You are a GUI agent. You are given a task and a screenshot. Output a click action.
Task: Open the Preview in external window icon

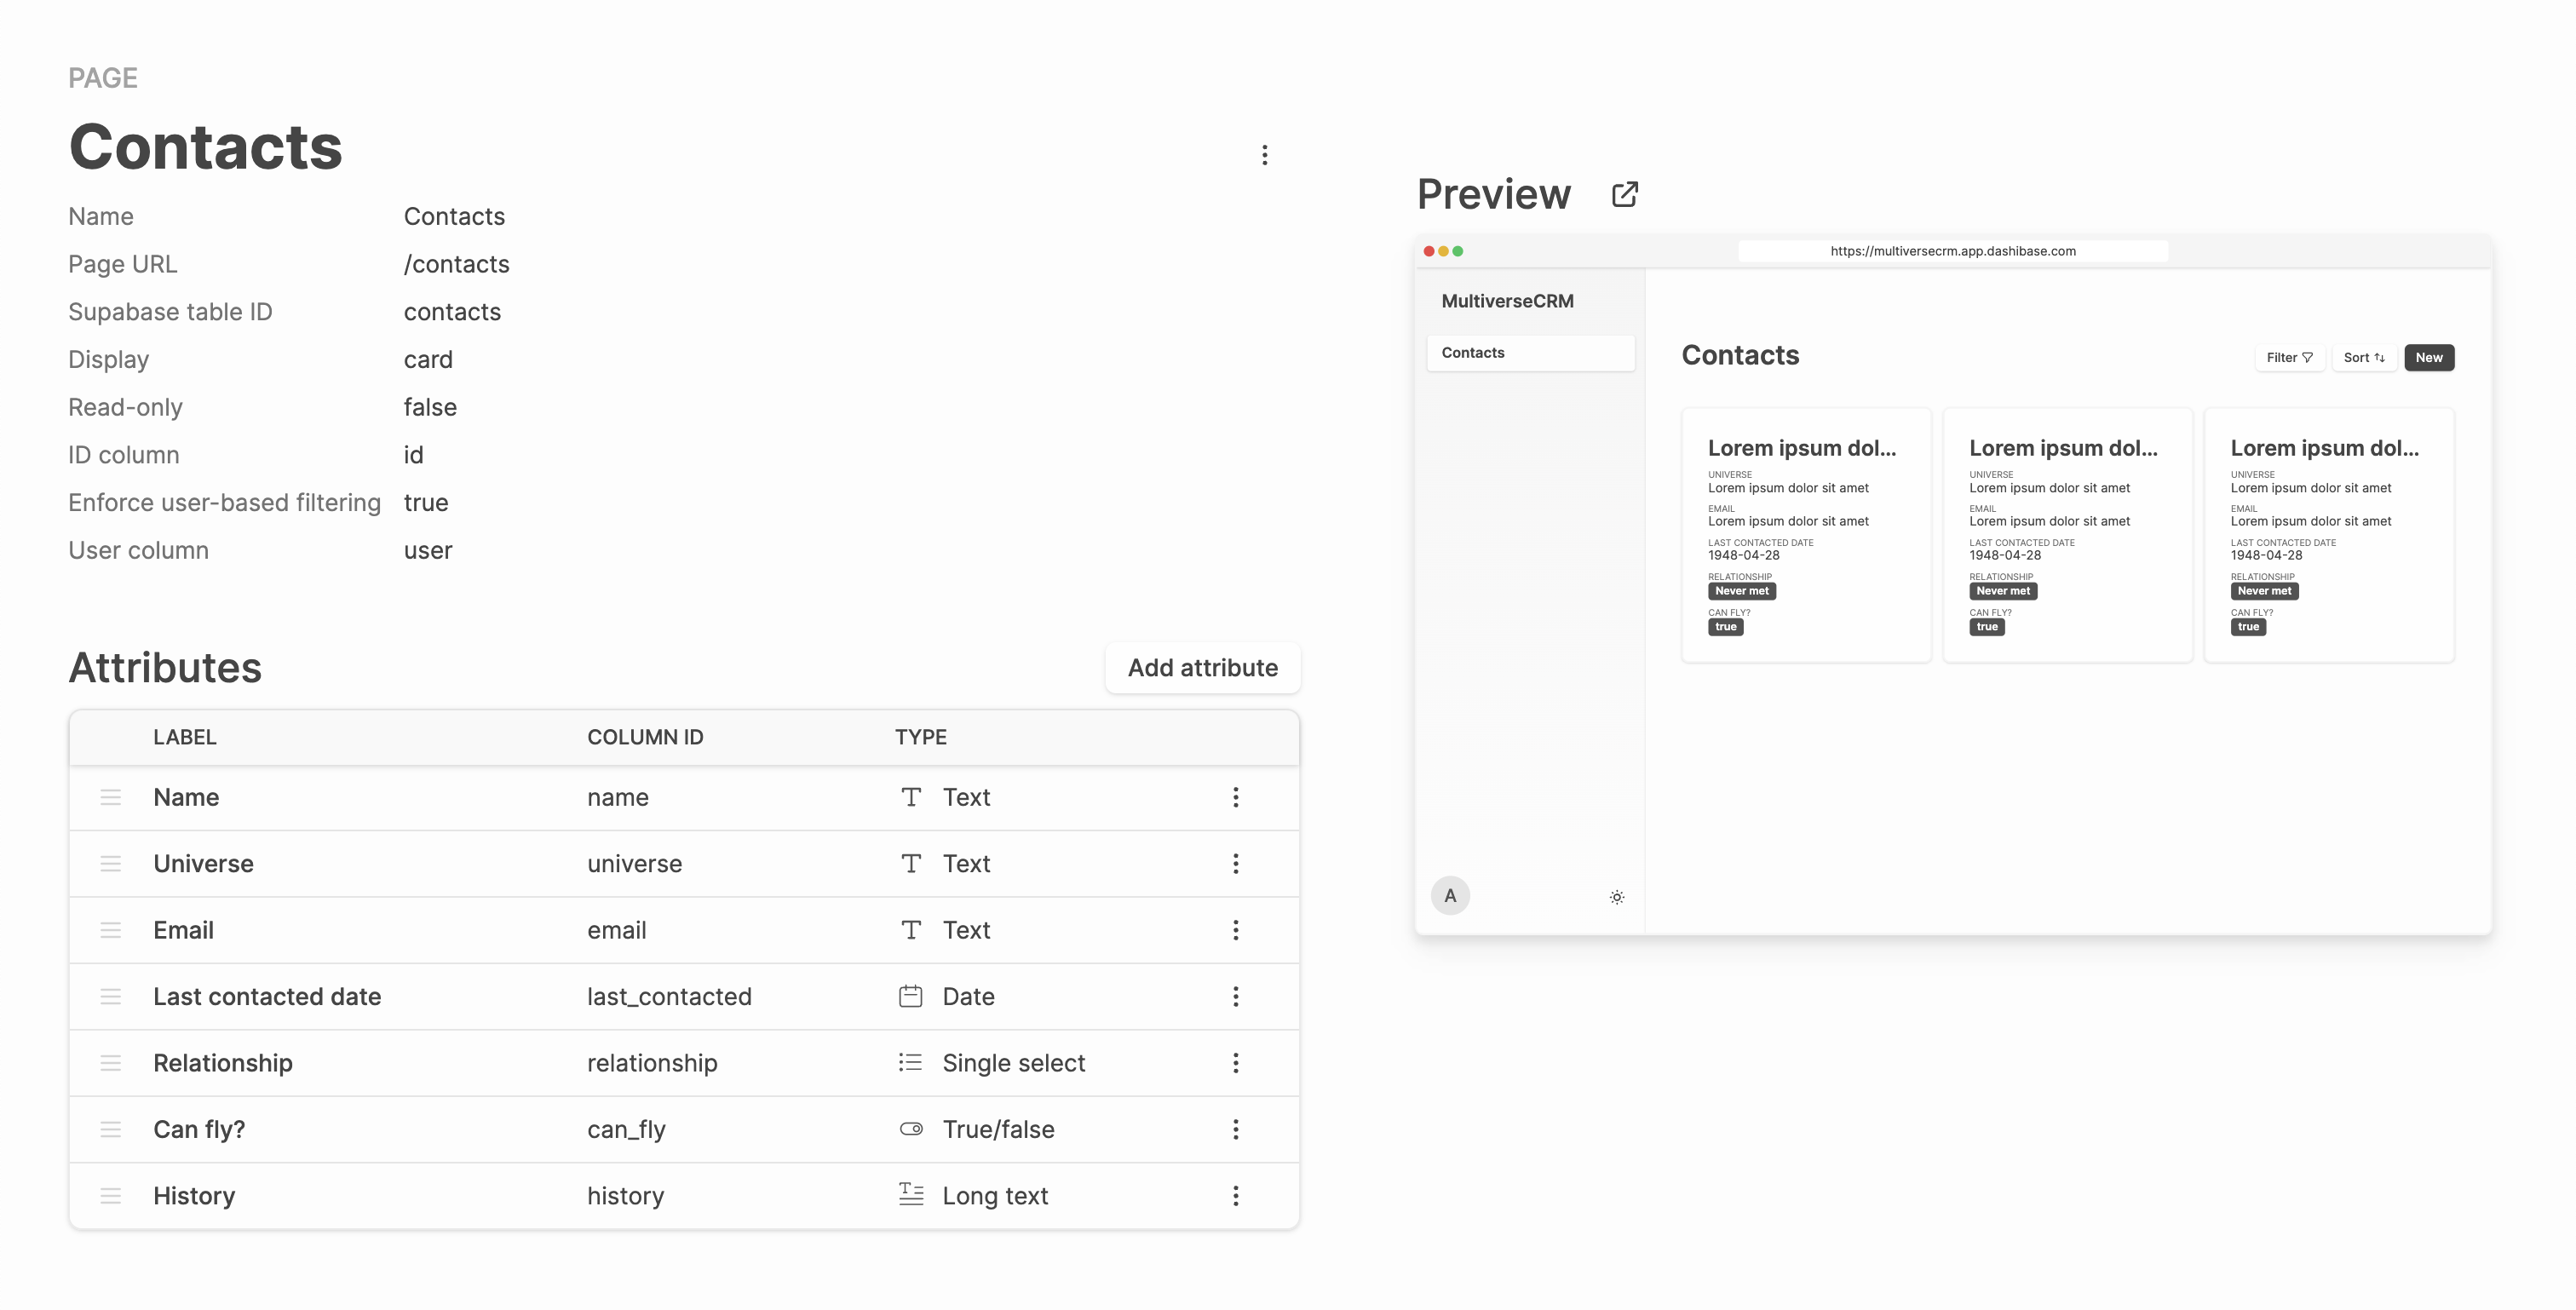pos(1624,194)
